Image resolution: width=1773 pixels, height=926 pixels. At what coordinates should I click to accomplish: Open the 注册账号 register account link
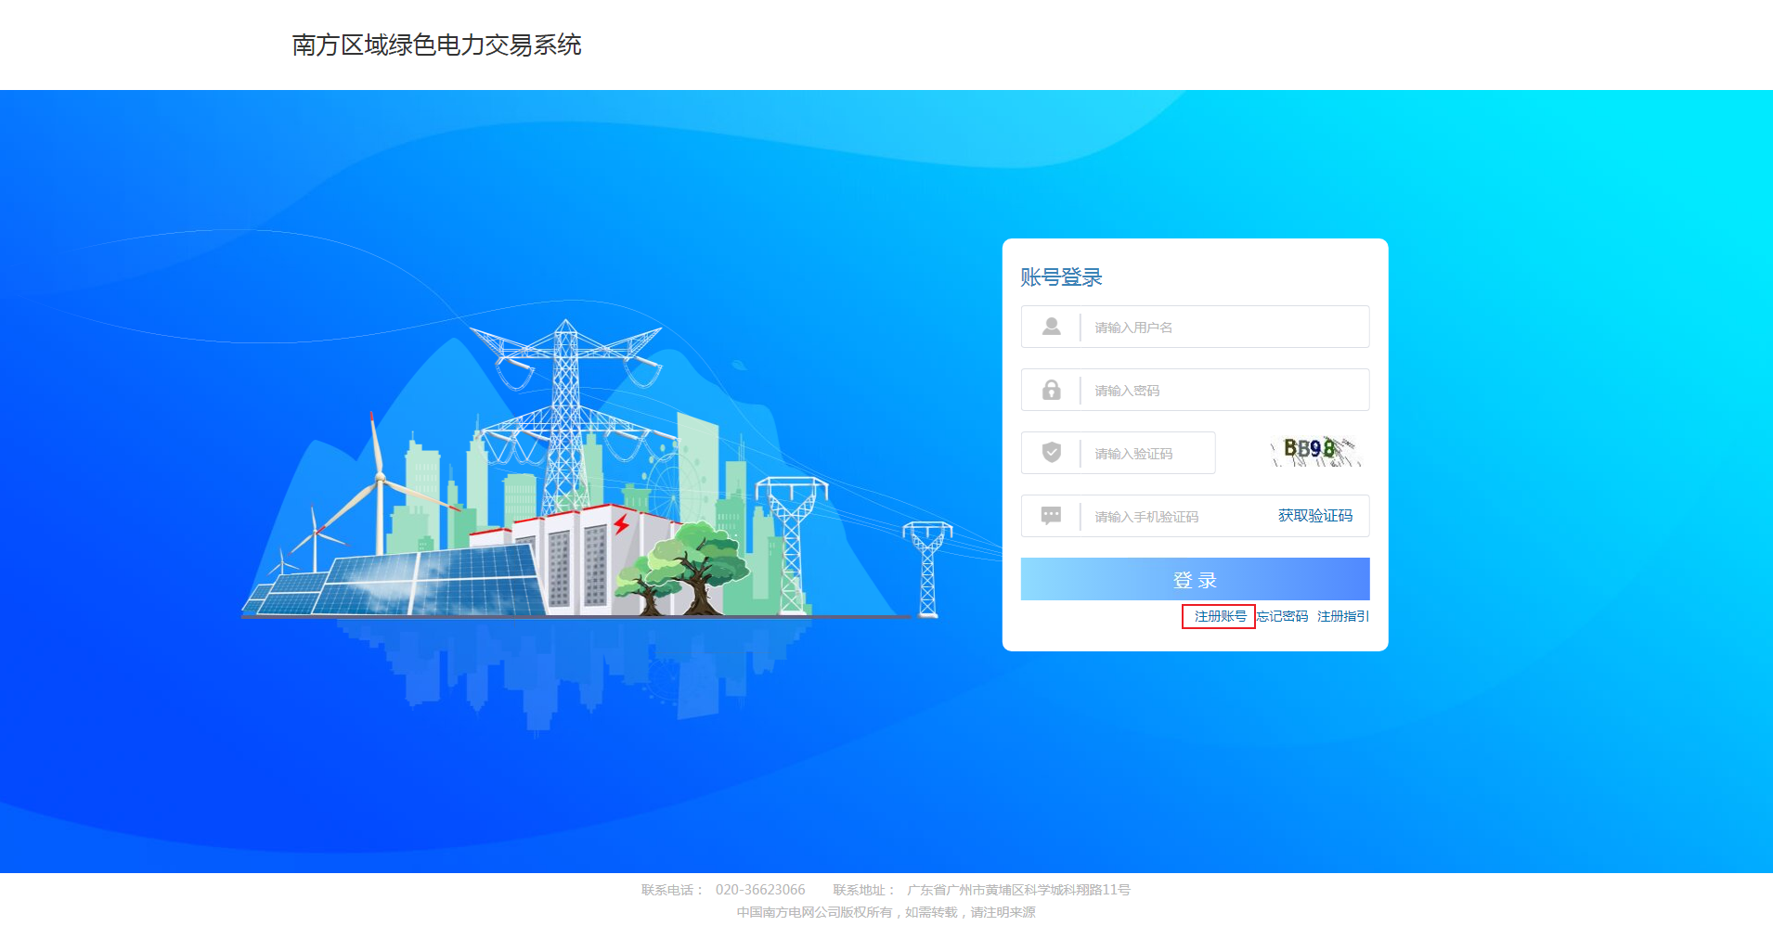click(x=1220, y=616)
